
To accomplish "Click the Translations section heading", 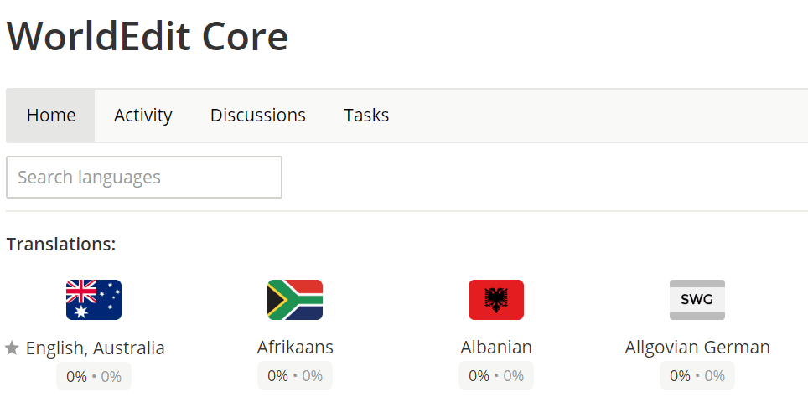I will (61, 245).
